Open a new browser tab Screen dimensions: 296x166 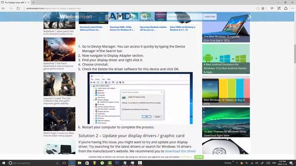33,2
